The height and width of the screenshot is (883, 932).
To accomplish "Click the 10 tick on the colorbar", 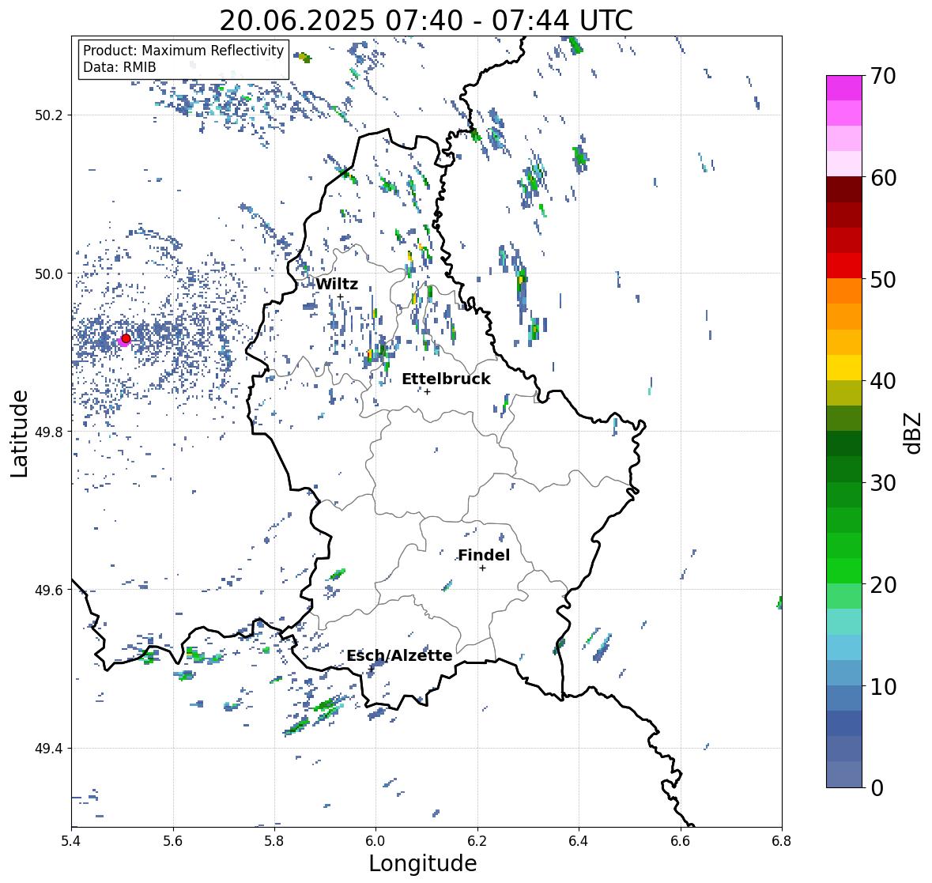I will [883, 686].
